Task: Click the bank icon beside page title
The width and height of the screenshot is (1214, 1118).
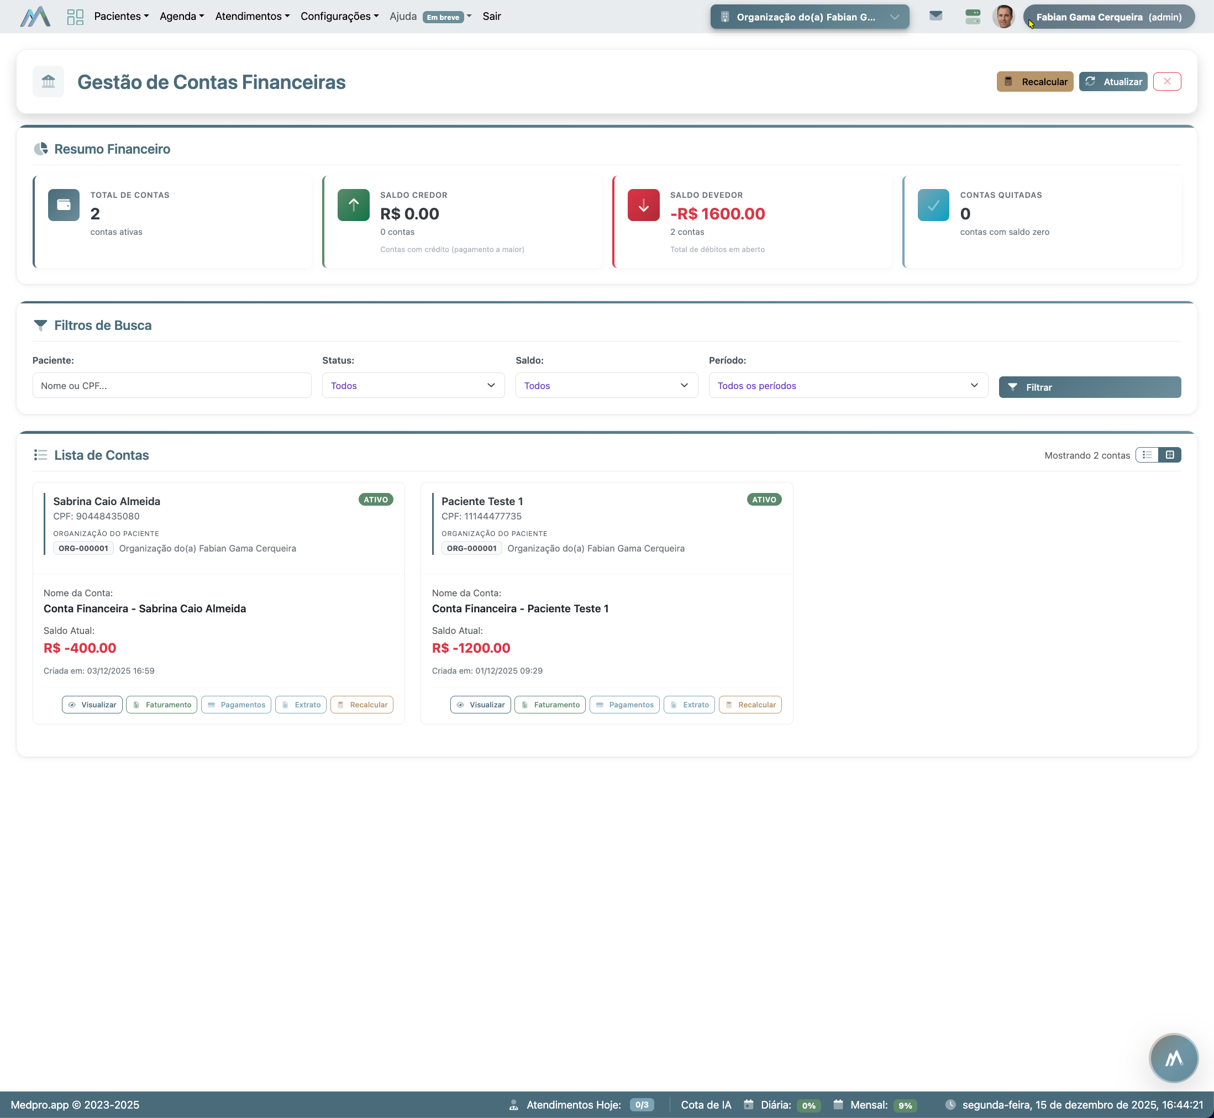Action: 49,82
